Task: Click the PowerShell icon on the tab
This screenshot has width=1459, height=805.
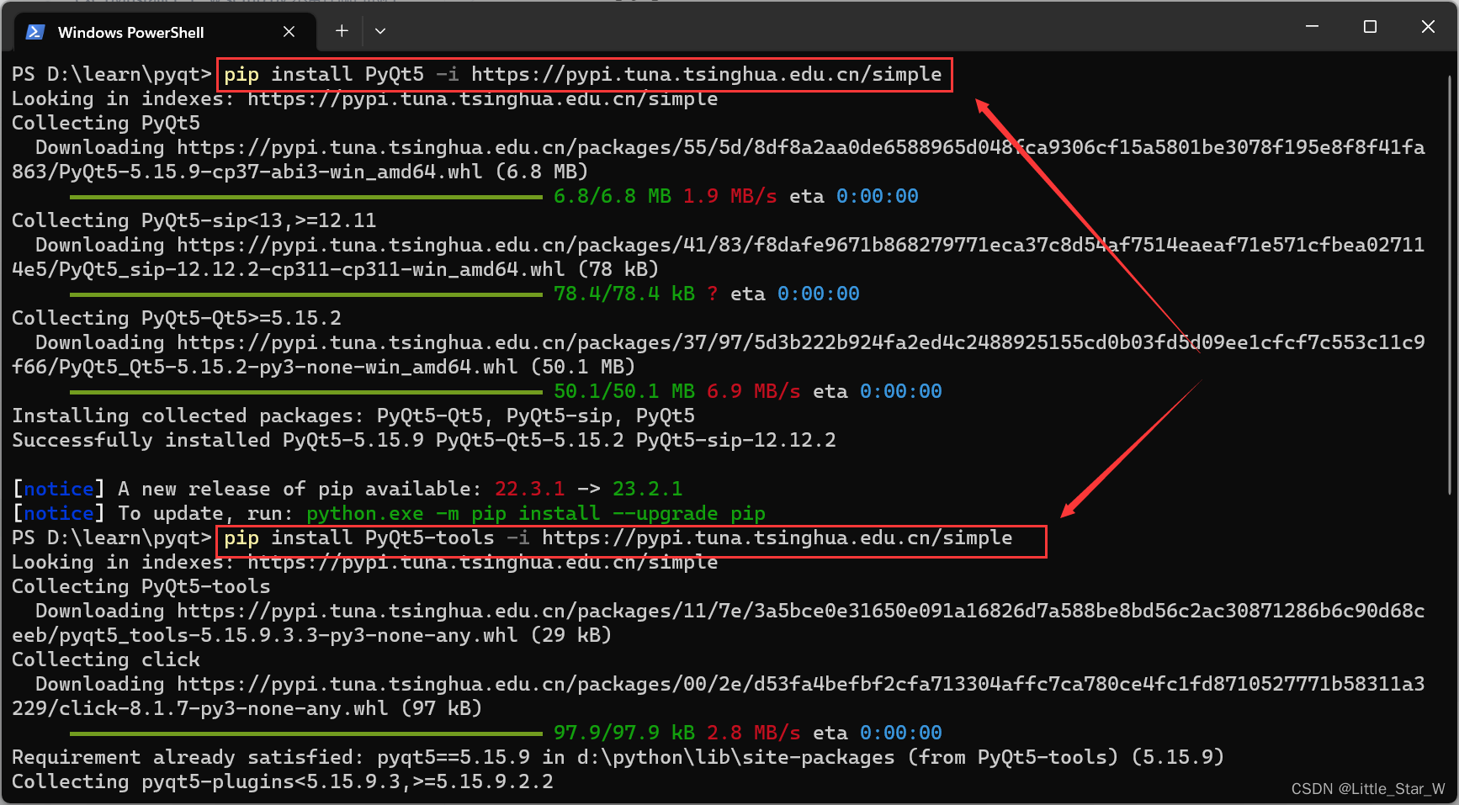Action: coord(34,31)
